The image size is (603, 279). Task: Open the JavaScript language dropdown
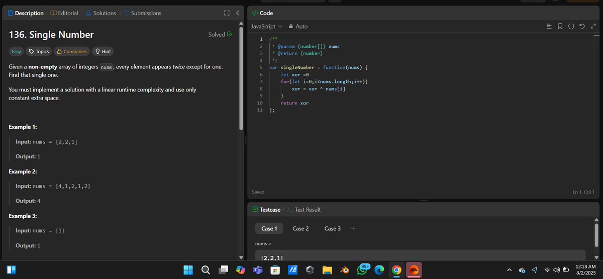pos(266,26)
